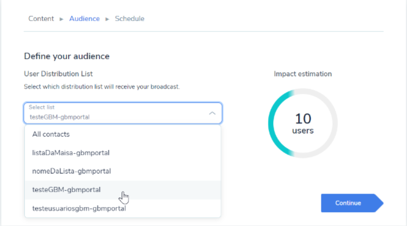Select the testeusuariosgbm-gbmportal list option
This screenshot has width=407, height=226.
79,208
